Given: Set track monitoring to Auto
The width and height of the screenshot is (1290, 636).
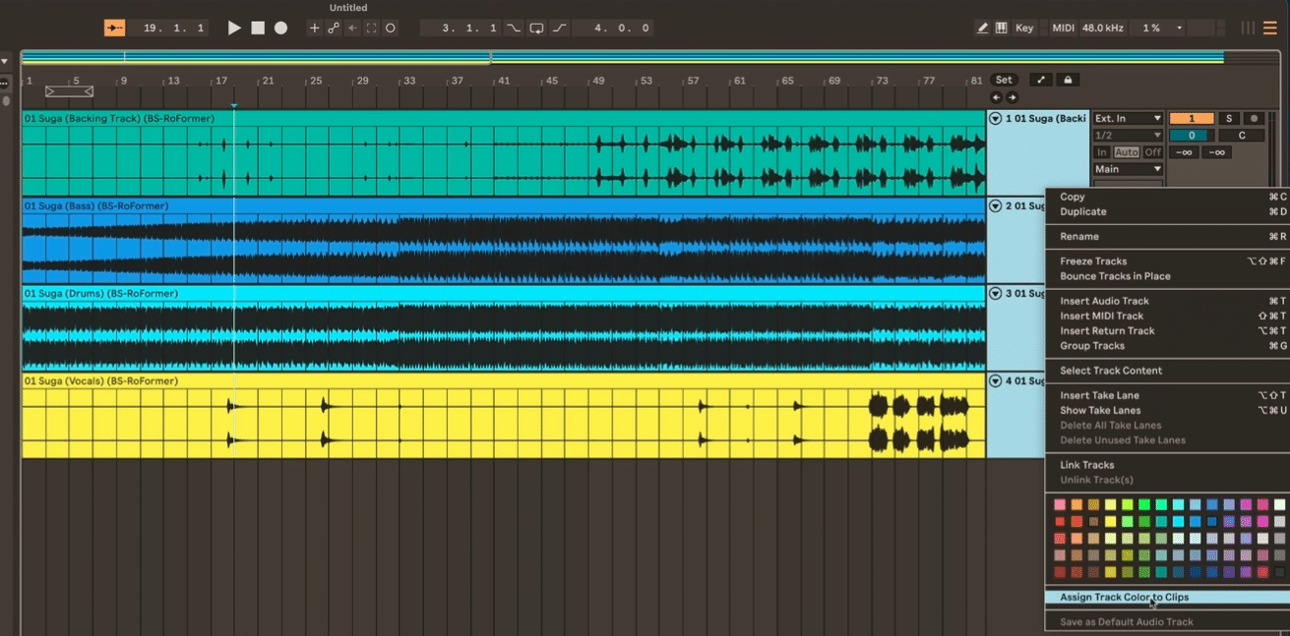Looking at the screenshot, I should pos(1128,152).
